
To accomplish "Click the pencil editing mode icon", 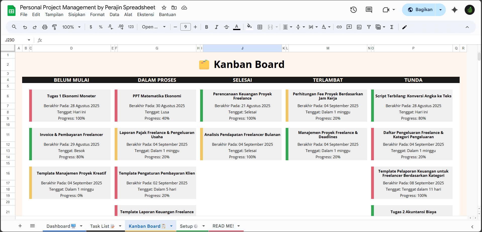I will [x=405, y=27].
